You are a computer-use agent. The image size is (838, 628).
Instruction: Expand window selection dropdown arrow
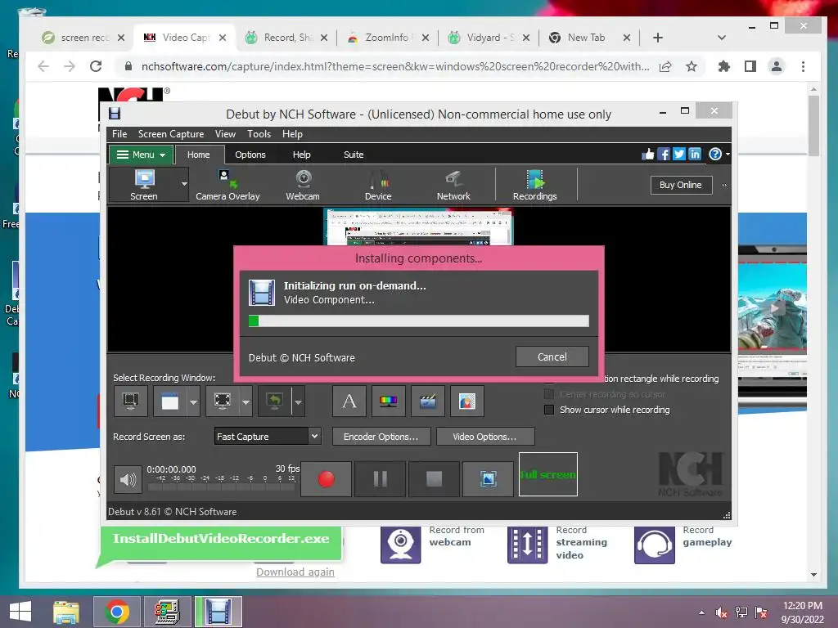coord(193,401)
